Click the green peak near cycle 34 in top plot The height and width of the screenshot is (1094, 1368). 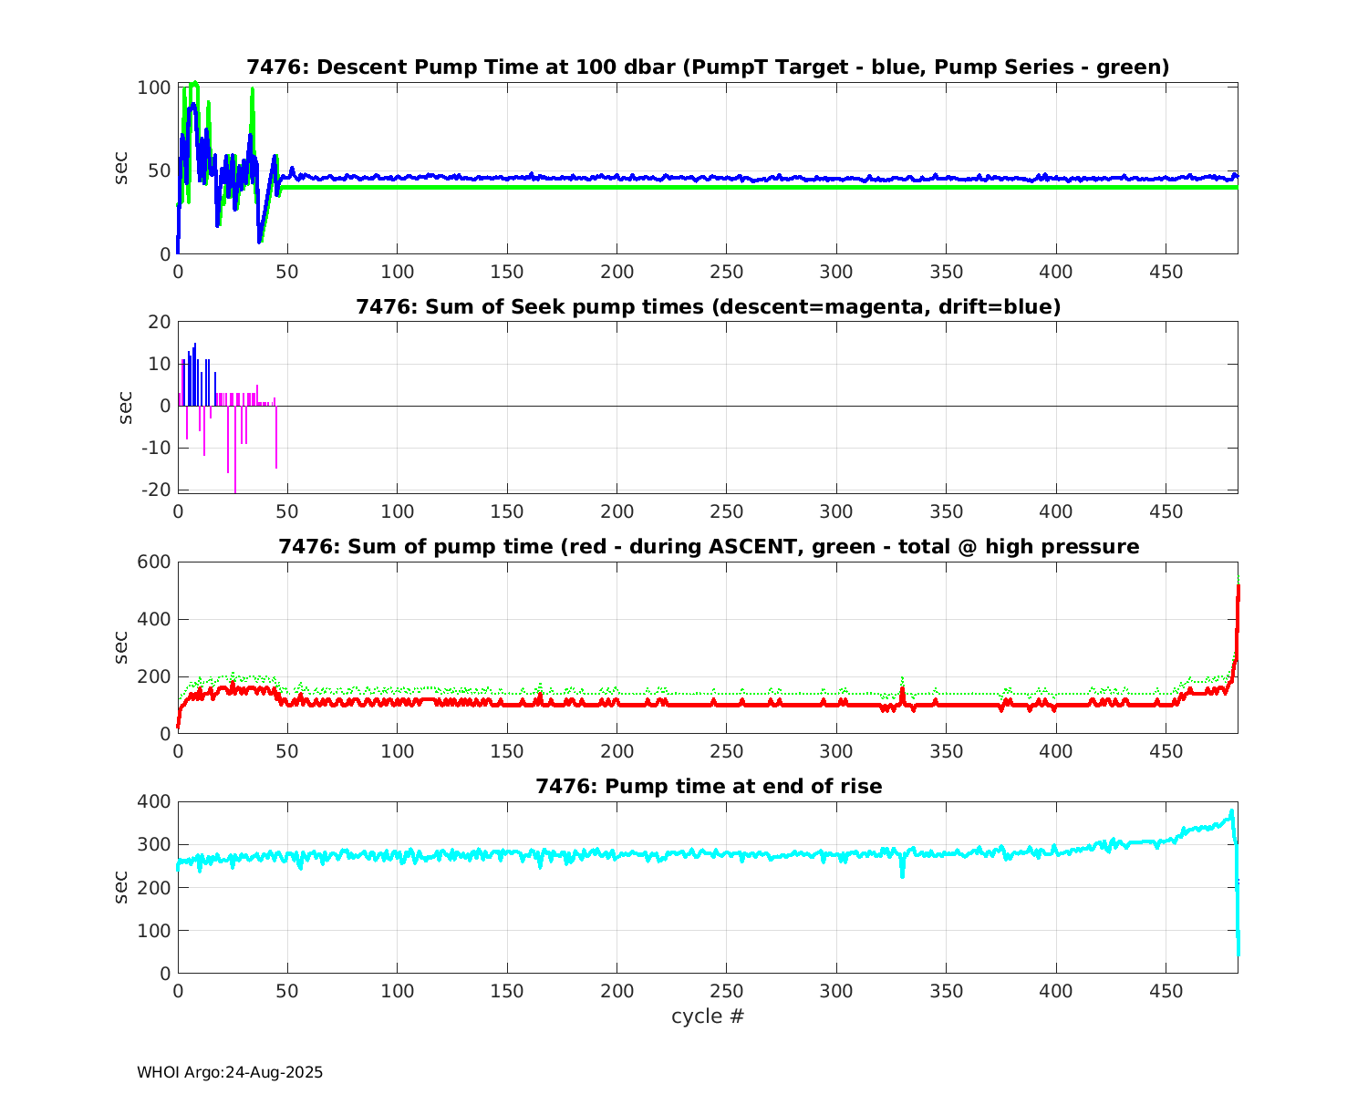tap(253, 89)
